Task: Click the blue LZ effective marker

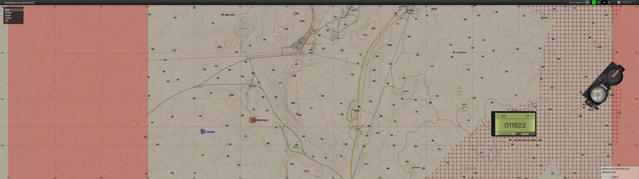Action: (202, 132)
